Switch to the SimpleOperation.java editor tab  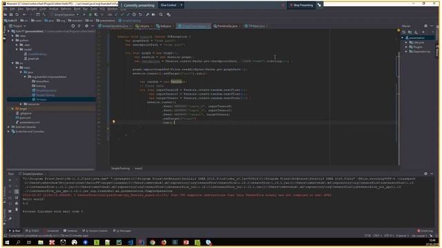(115, 26)
